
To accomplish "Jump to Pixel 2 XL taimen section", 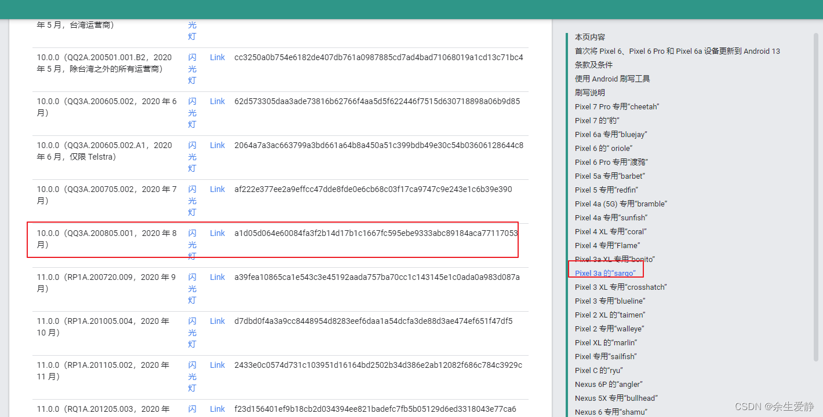I will click(610, 315).
